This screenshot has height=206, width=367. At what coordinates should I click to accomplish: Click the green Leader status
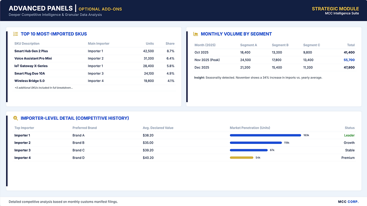coord(349,135)
